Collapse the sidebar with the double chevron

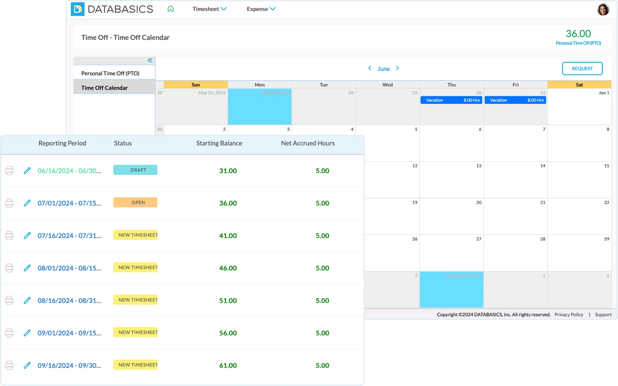click(x=150, y=61)
